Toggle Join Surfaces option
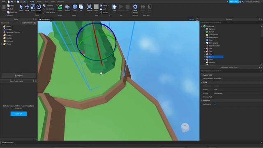263x148 pixels. pos(49,12)
